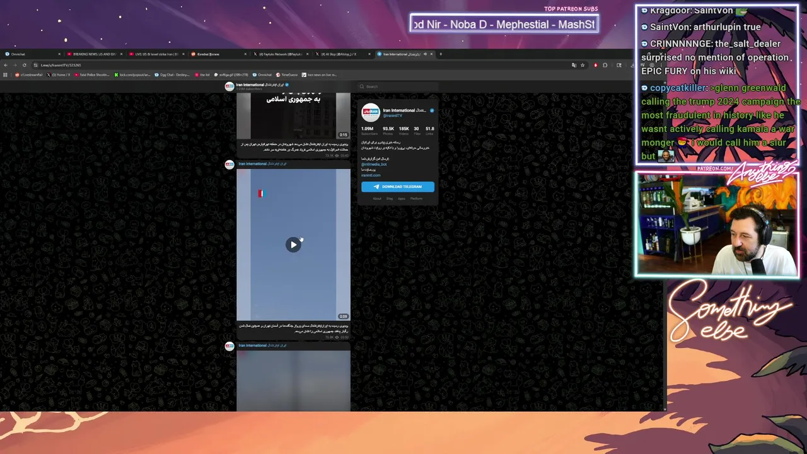Open the partially visible bottom video post
Image resolution: width=807 pixels, height=454 pixels.
(x=293, y=381)
